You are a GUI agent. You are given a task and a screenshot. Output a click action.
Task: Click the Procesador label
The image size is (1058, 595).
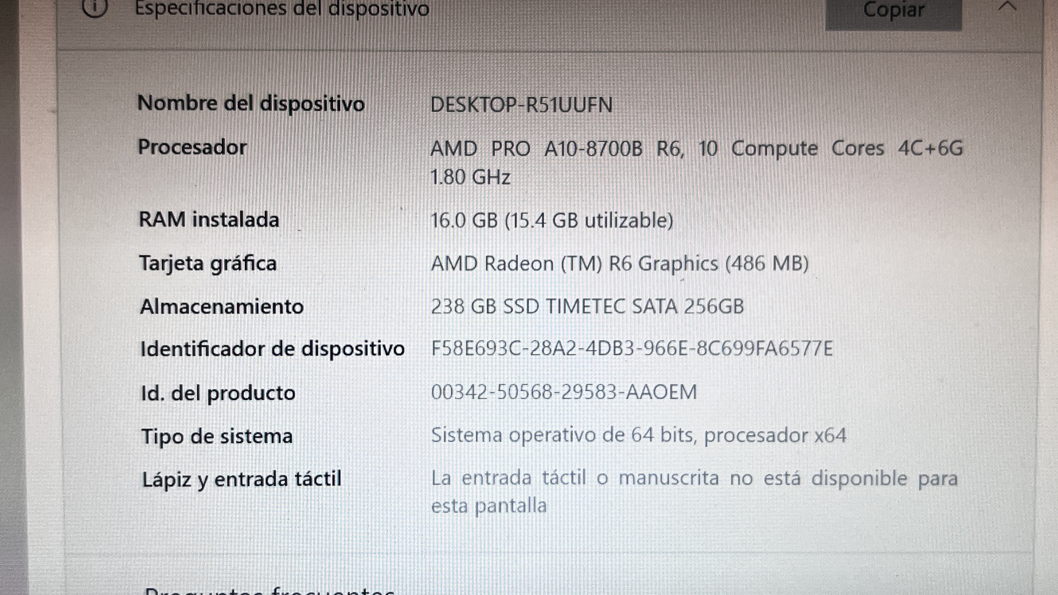coord(192,147)
